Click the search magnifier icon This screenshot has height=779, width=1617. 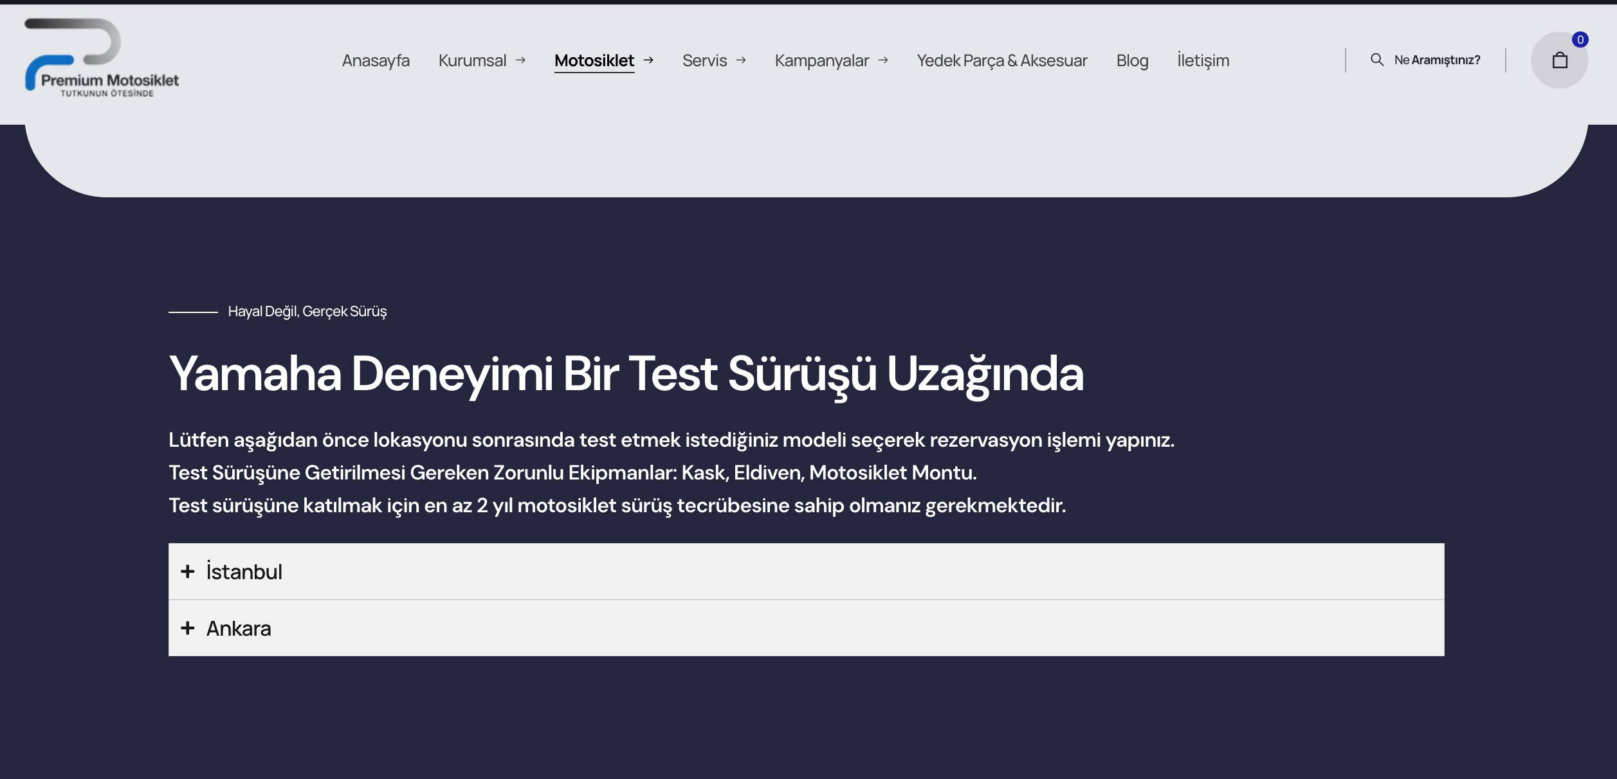point(1376,60)
